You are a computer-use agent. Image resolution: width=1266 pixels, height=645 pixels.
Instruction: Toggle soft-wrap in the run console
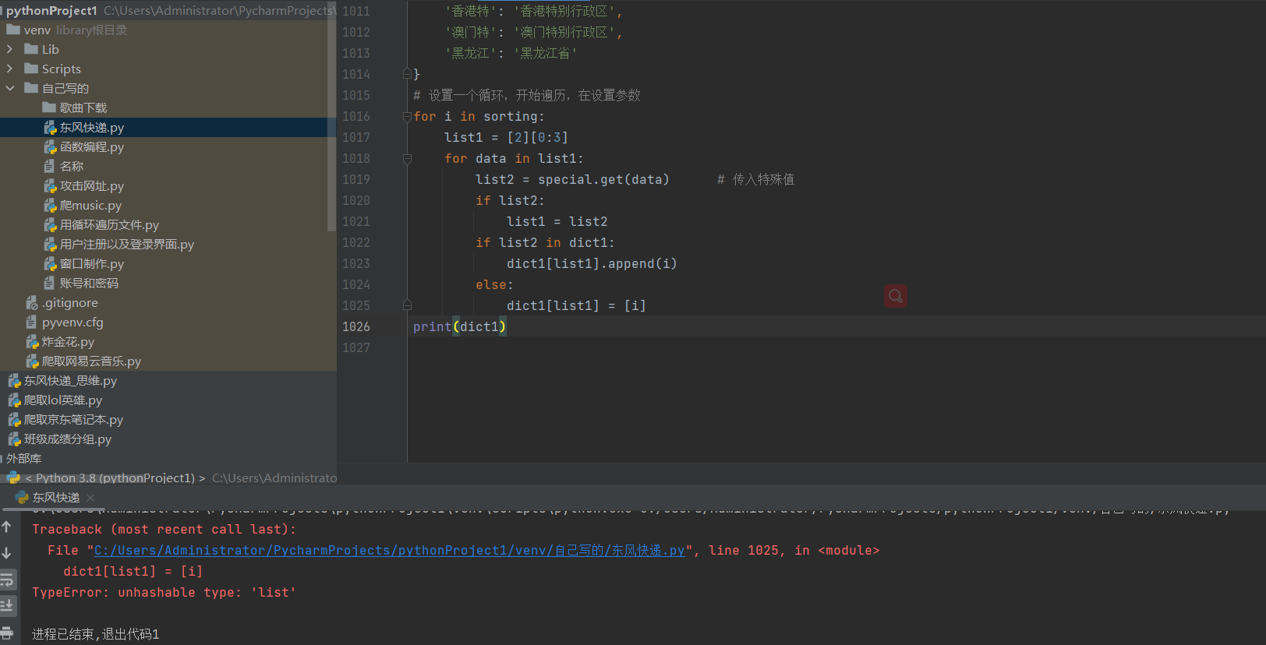pyautogui.click(x=7, y=580)
